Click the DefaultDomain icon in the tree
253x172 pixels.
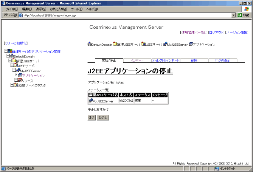click(12, 56)
